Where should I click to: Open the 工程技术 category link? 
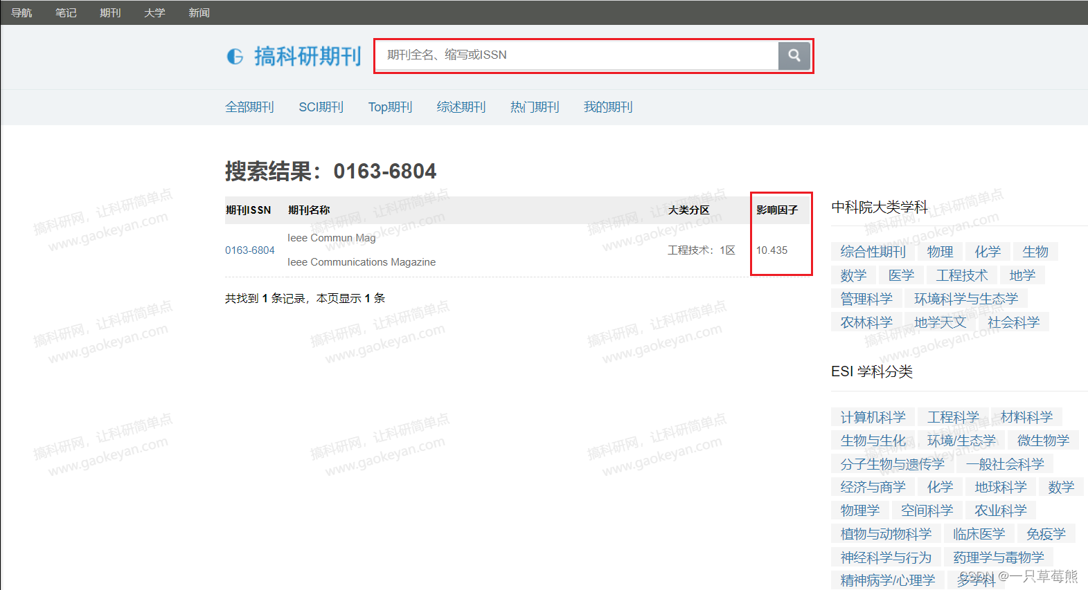pyautogui.click(x=962, y=275)
